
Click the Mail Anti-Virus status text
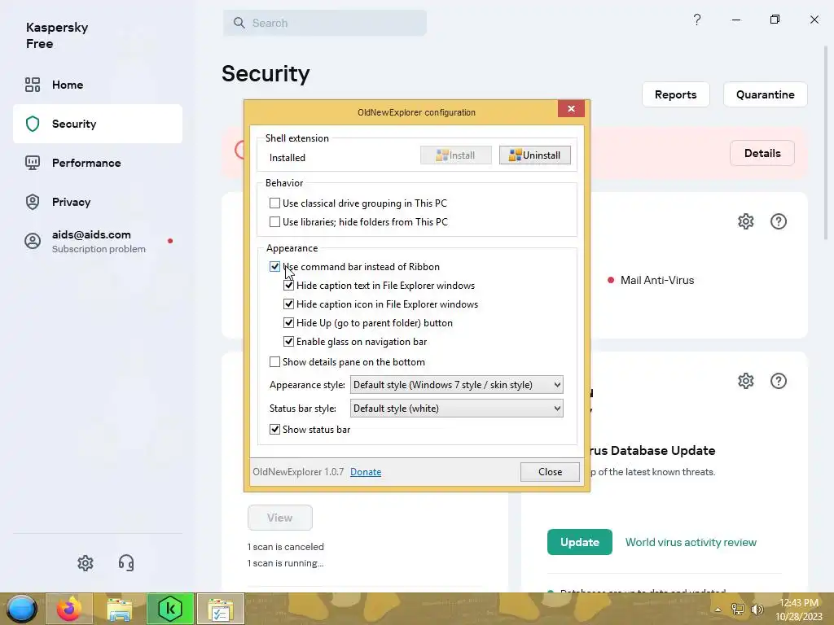pos(657,280)
